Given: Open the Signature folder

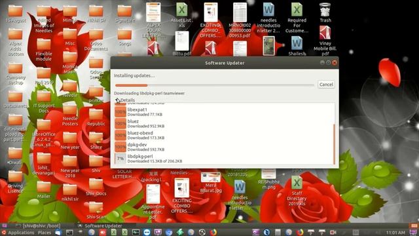Looking at the screenshot, I should 124,14.
